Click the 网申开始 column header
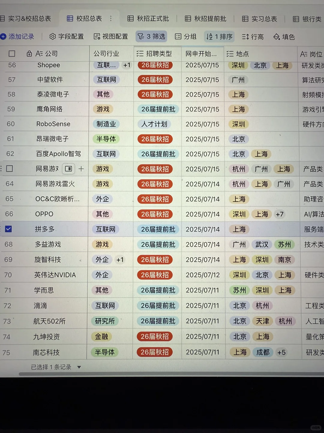324x433 pixels. tap(203, 54)
